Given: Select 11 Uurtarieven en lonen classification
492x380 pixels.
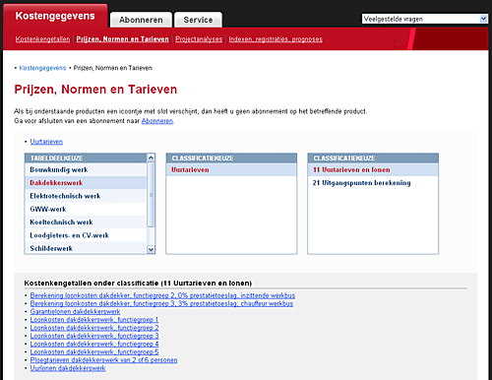Looking at the screenshot, I should click(x=373, y=169).
